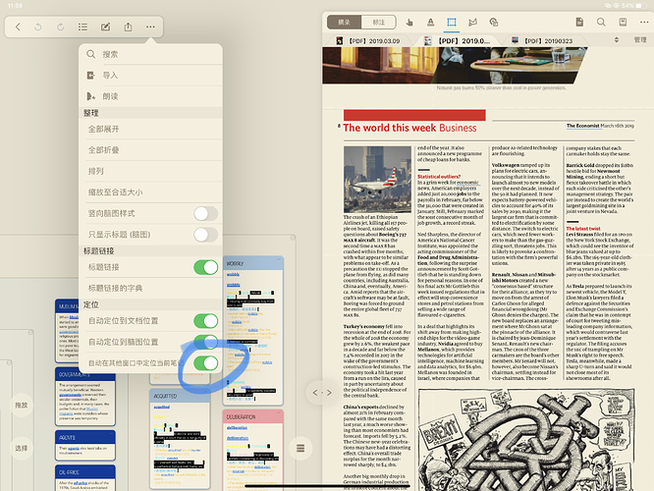This screenshot has height=491, width=654.
Task: Turn off 自动在其他窗口中定位当前笔记 switch
Action: (x=205, y=363)
